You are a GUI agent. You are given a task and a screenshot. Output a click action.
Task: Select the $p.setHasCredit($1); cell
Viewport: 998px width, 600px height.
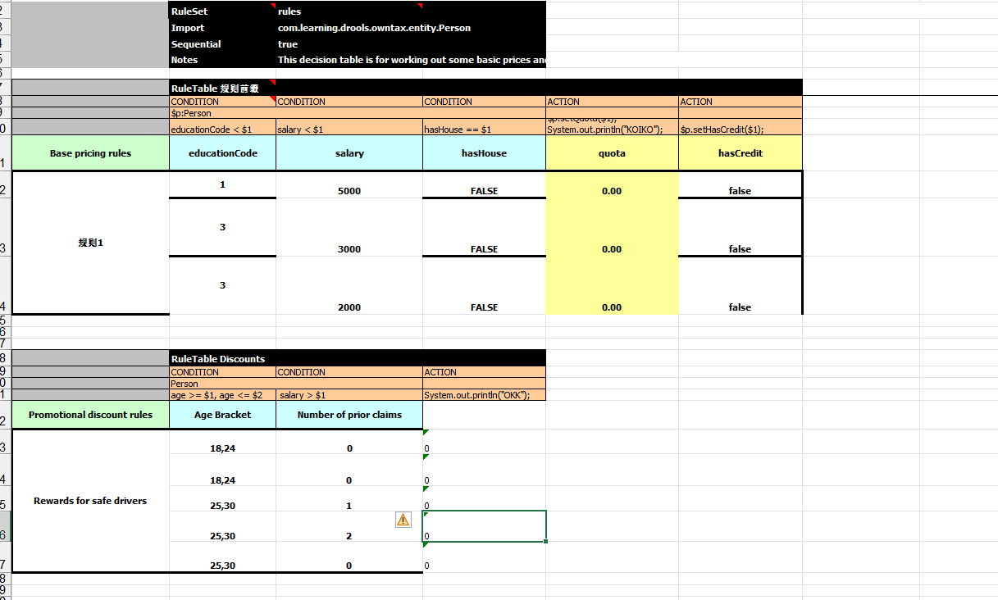740,129
